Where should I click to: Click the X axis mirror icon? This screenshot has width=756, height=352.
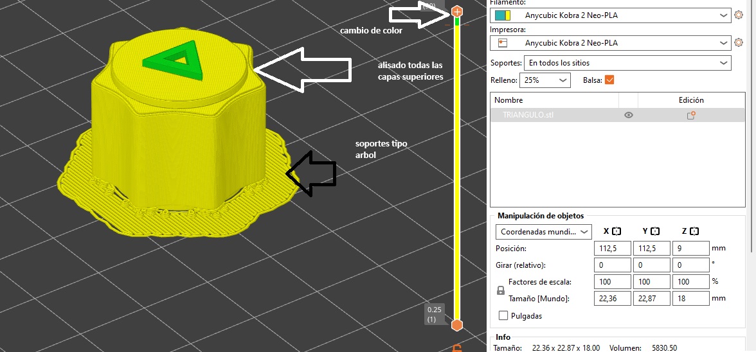[x=616, y=231]
